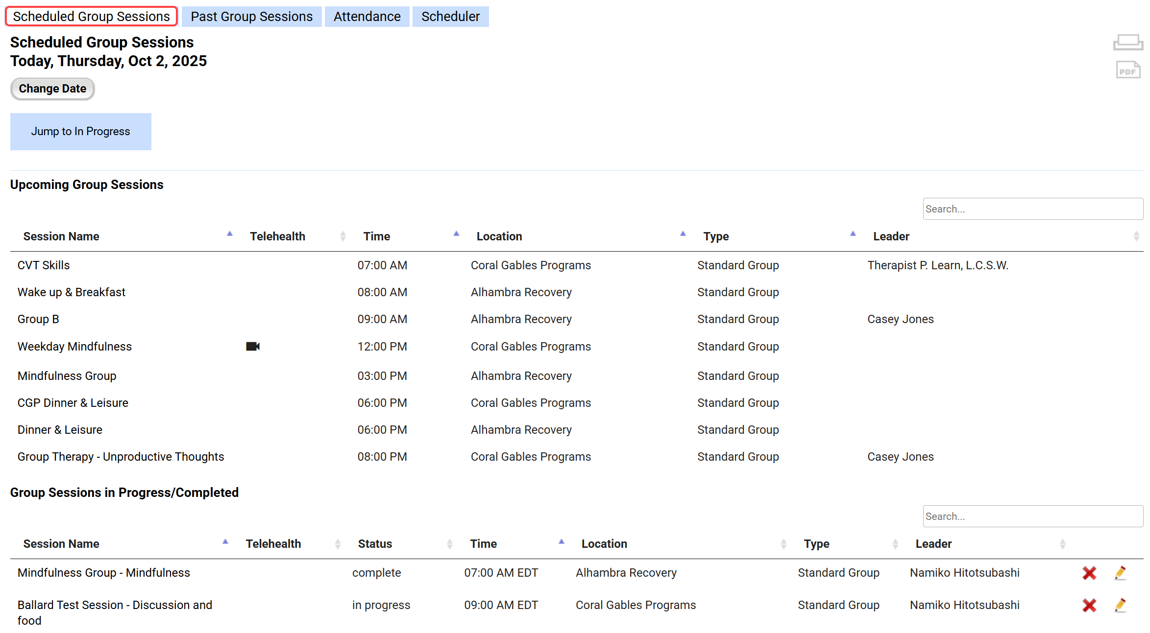Click Jump to In Progress button
1150x633 pixels.
click(x=80, y=132)
